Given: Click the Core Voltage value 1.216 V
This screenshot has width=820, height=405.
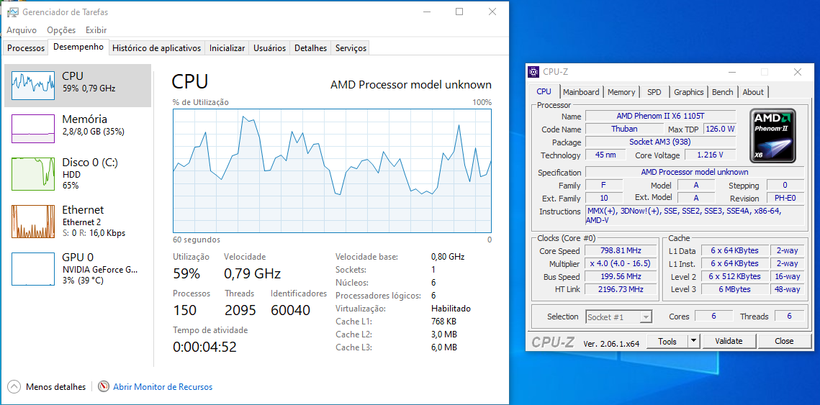Looking at the screenshot, I should coord(710,155).
